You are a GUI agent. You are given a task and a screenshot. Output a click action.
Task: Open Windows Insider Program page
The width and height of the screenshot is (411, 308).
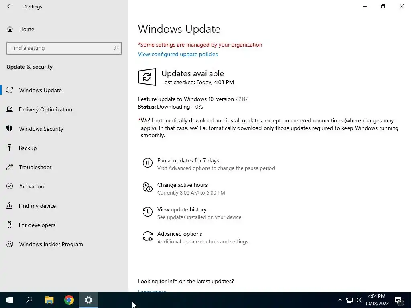51,244
